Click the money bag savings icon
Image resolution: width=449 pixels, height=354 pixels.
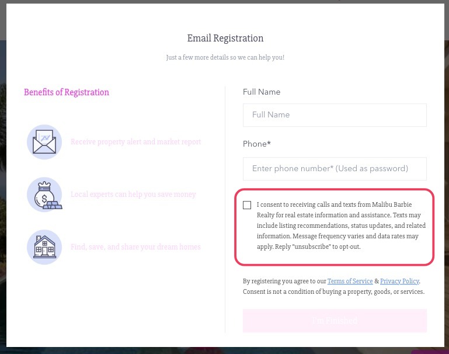coord(44,195)
